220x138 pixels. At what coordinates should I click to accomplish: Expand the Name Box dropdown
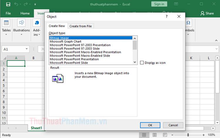click(27, 49)
